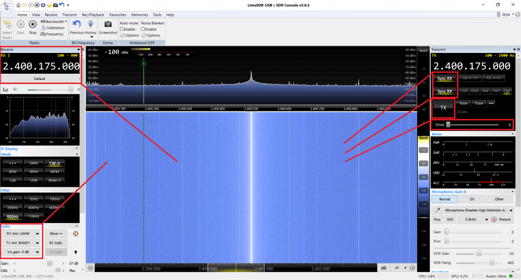This screenshot has width=521, height=280.
Task: Click the RX 1 frequency display 2.400.175.000
Action: coord(41,66)
